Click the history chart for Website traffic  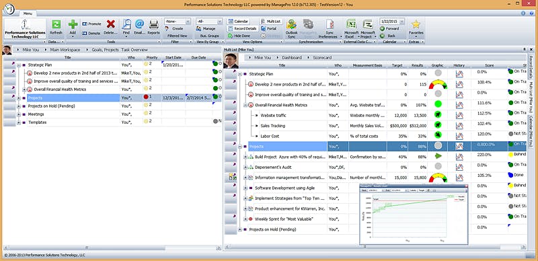coord(459,116)
